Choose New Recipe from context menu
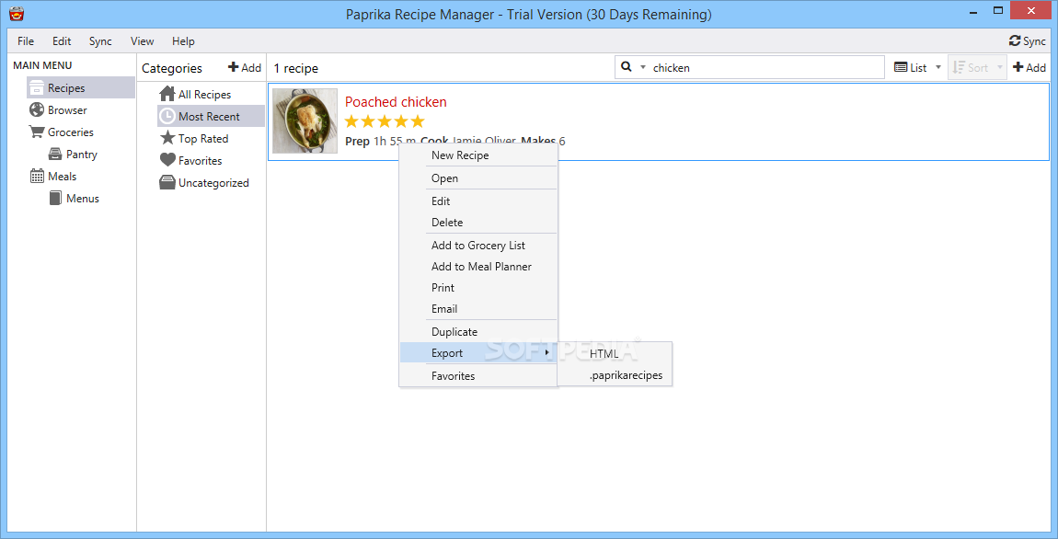 pyautogui.click(x=478, y=155)
